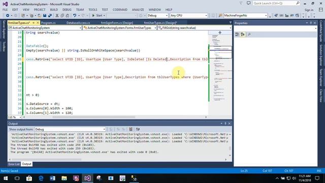Pin the frmUserTypes.cs tab
The height and width of the screenshot is (183, 325).
pyautogui.click(x=34, y=23)
